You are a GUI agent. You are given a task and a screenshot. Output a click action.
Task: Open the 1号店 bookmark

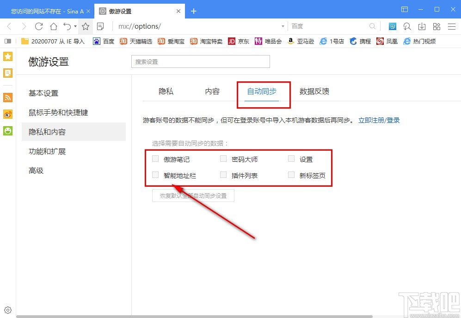point(332,41)
